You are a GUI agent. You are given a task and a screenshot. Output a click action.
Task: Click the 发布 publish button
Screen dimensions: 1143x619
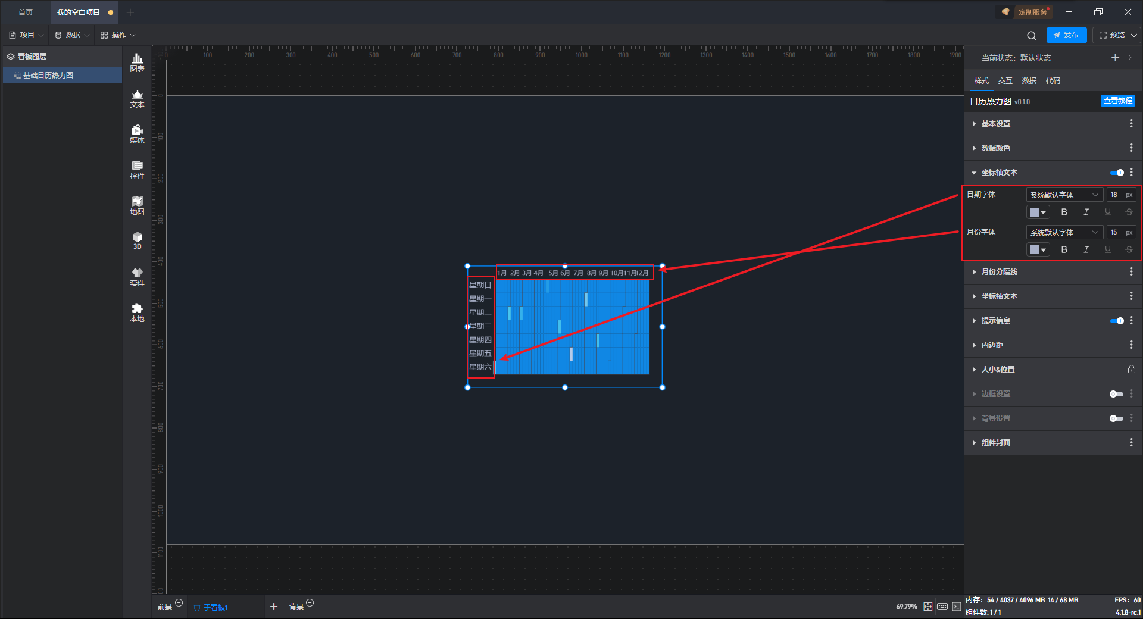coord(1066,35)
